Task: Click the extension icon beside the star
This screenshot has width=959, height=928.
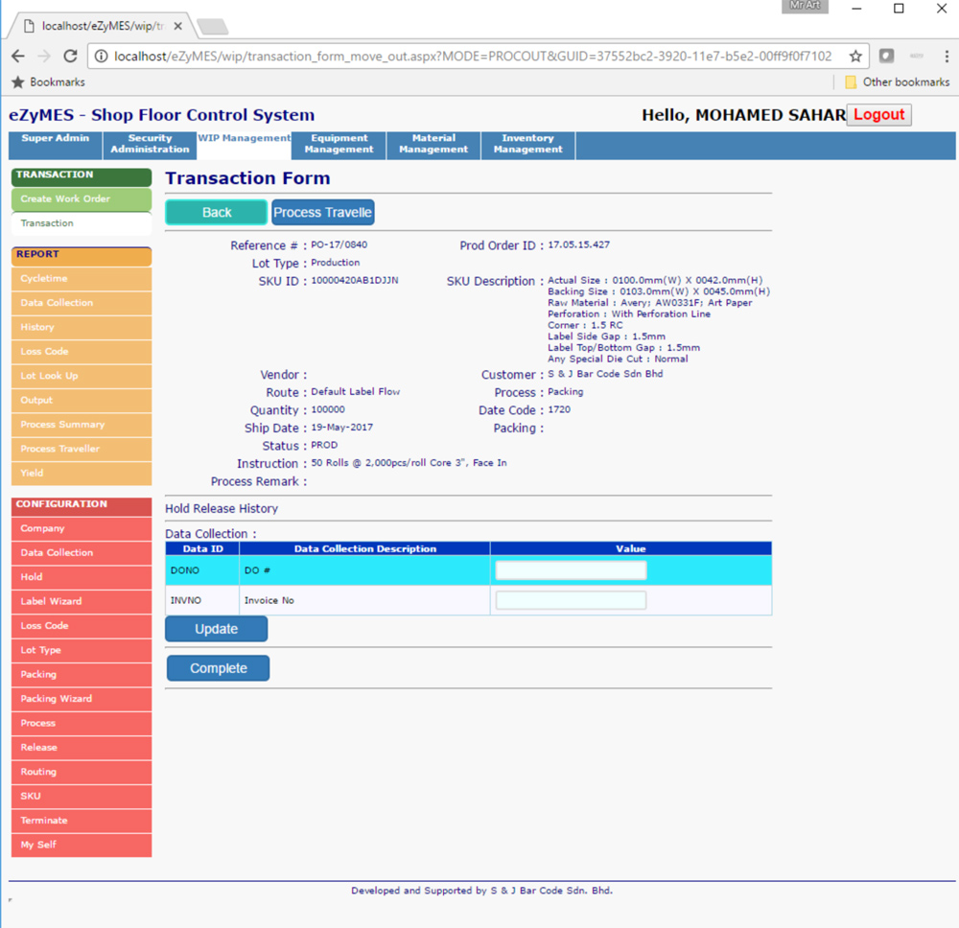Action: tap(887, 56)
